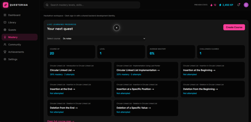Click the flame streak icon
The height and width of the screenshot is (122, 251).
tap(211, 5)
